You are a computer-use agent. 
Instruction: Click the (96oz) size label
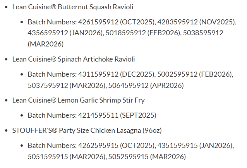pos(152,130)
